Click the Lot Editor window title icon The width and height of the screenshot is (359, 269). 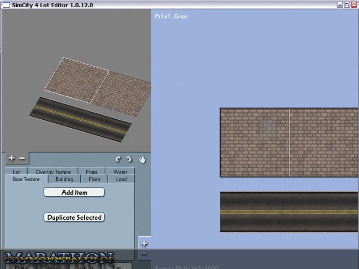tap(6, 4)
